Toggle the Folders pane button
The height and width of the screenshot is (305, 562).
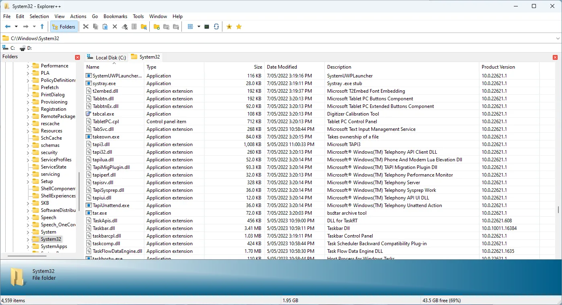[64, 26]
